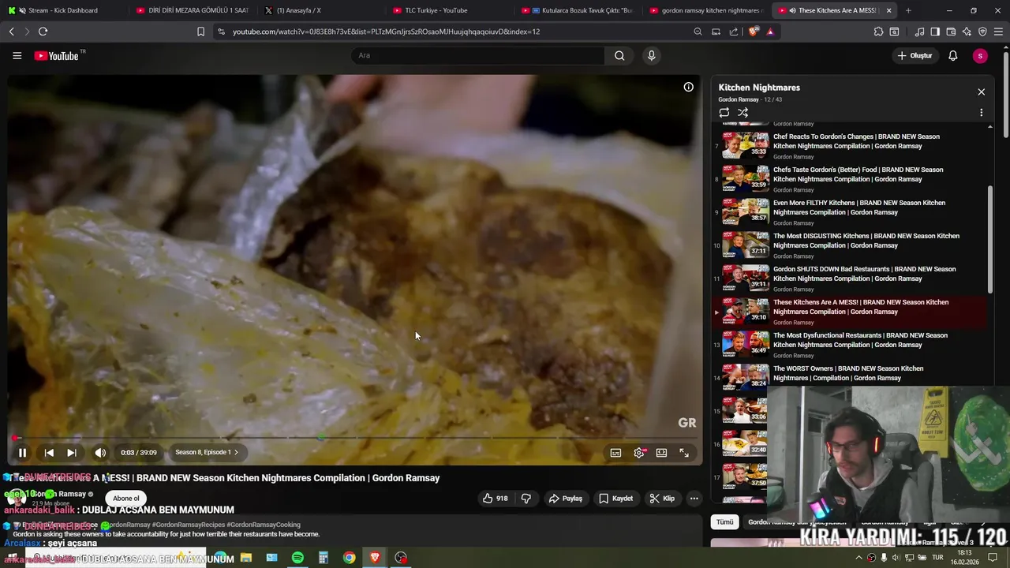This screenshot has width=1010, height=568.
Task: Open the browser main hamburger menu
Action: coord(999,32)
